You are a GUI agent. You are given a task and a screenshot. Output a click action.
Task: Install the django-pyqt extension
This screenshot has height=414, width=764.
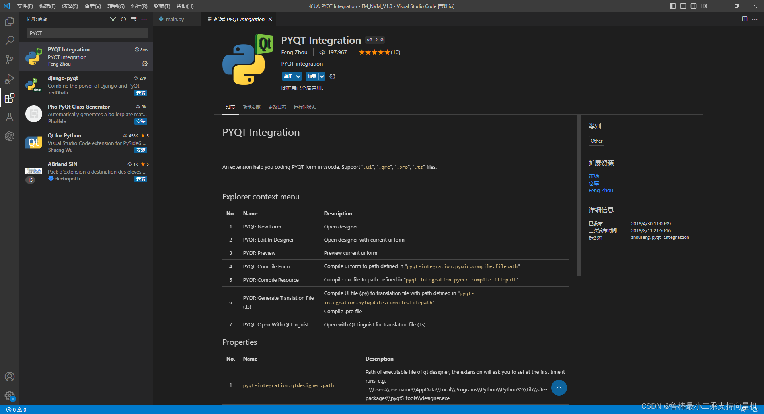point(141,93)
